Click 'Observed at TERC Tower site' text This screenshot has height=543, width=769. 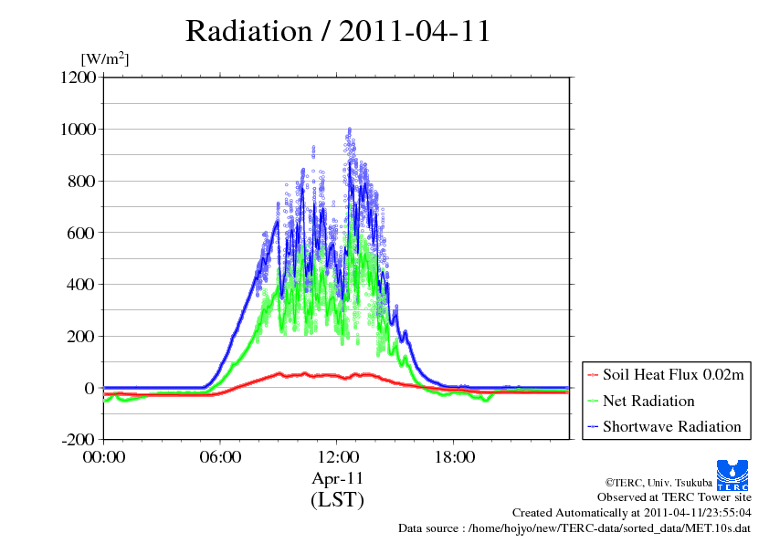[x=674, y=497]
